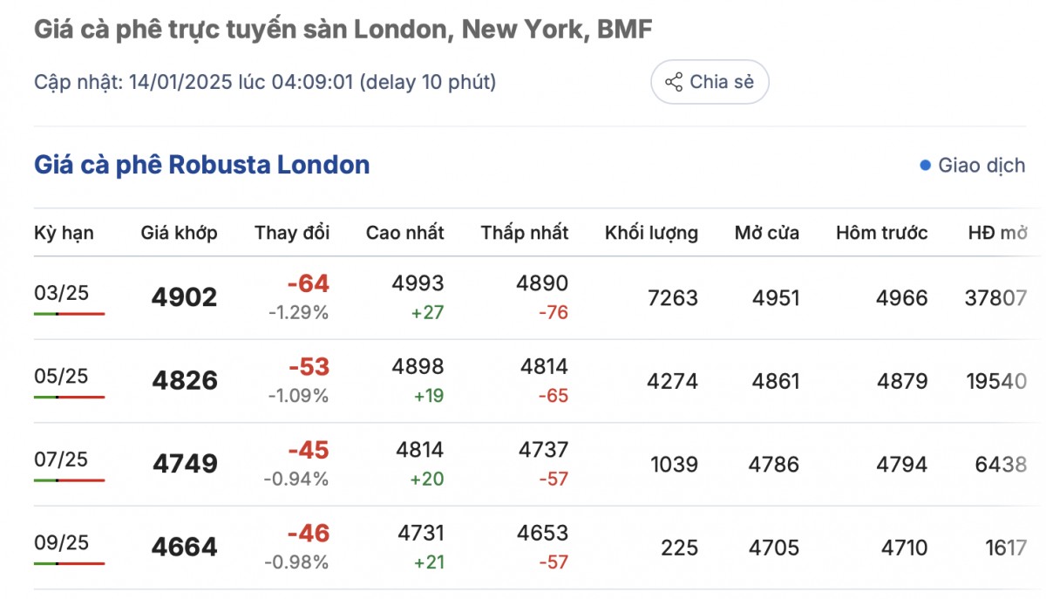Click the mini price chart for 07/25 contract
This screenshot has height=599, width=1046.
[70, 480]
